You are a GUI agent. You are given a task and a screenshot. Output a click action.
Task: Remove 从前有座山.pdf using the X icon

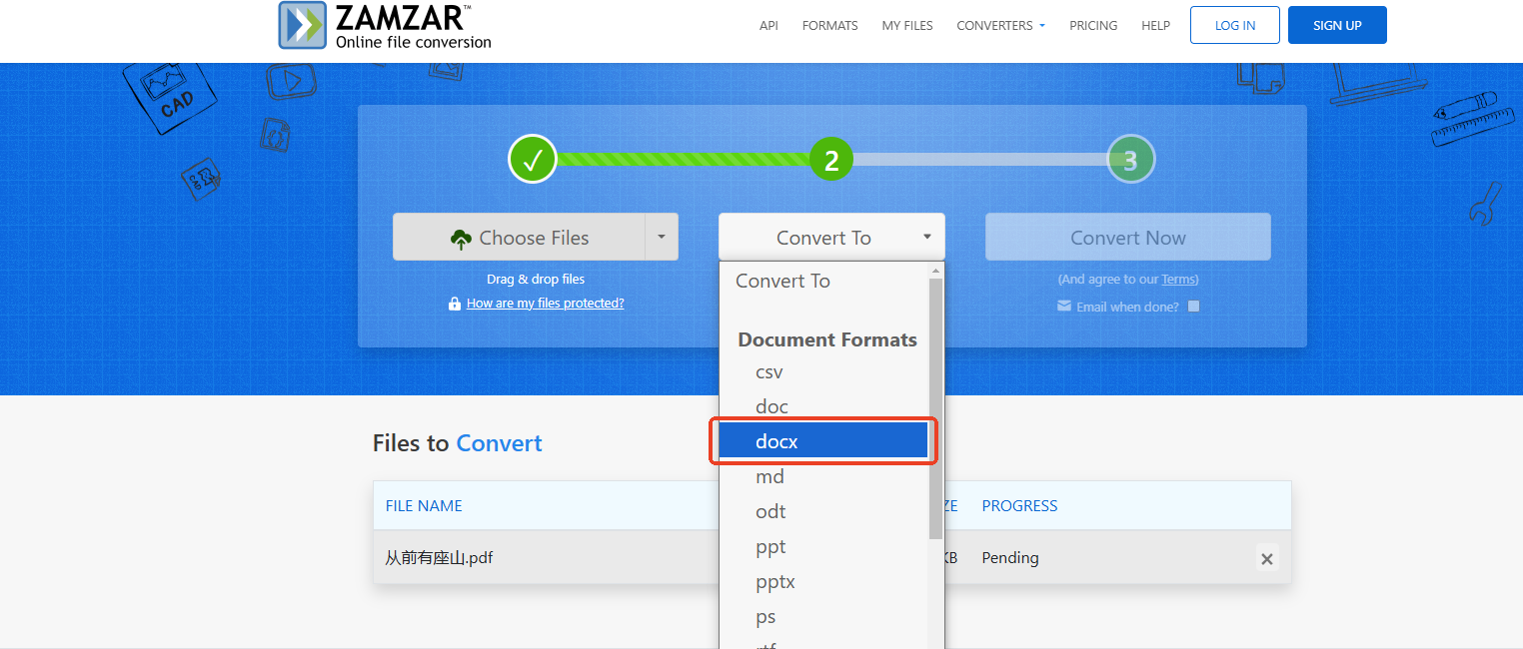click(x=1266, y=558)
